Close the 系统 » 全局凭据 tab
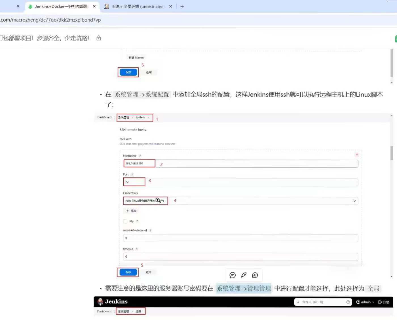This screenshot has width=397, height=320. coord(170,6)
